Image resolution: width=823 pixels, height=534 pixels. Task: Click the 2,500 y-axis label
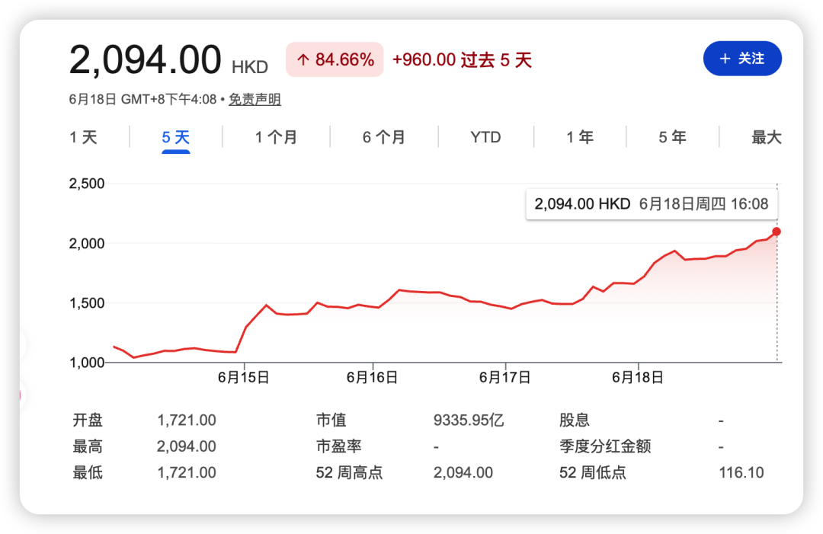click(87, 184)
